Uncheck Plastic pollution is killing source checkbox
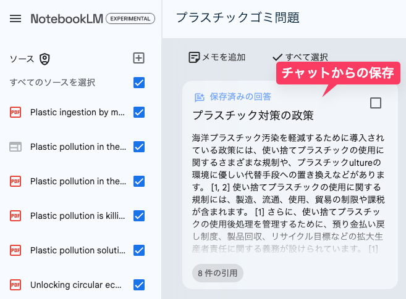The image size is (406, 299). click(x=139, y=216)
